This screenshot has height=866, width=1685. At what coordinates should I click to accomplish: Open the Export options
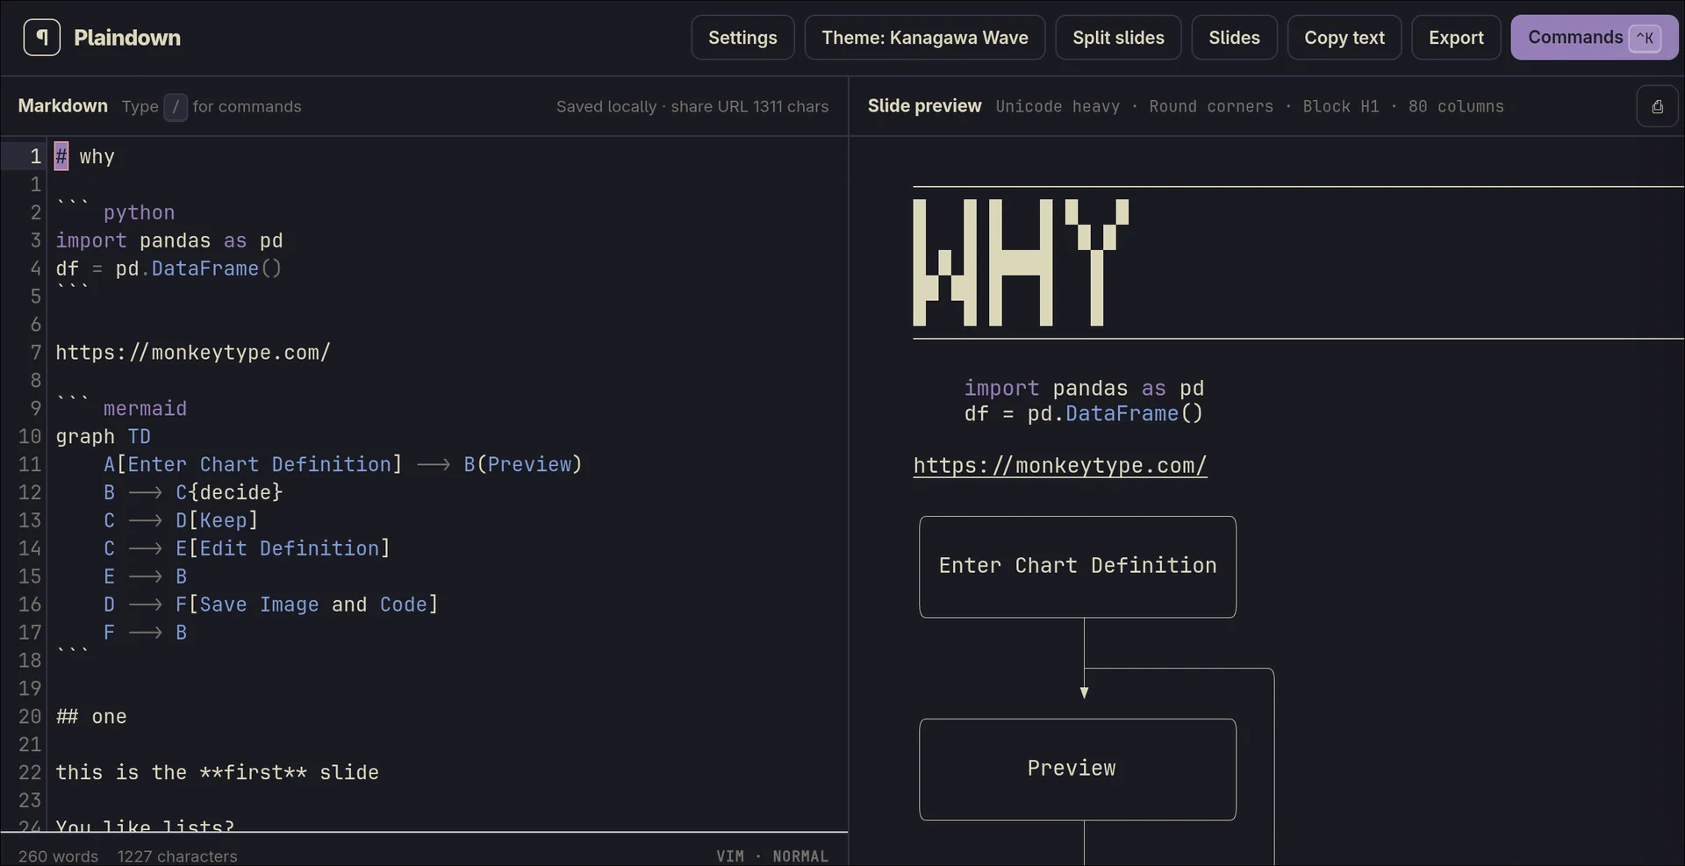click(1456, 38)
